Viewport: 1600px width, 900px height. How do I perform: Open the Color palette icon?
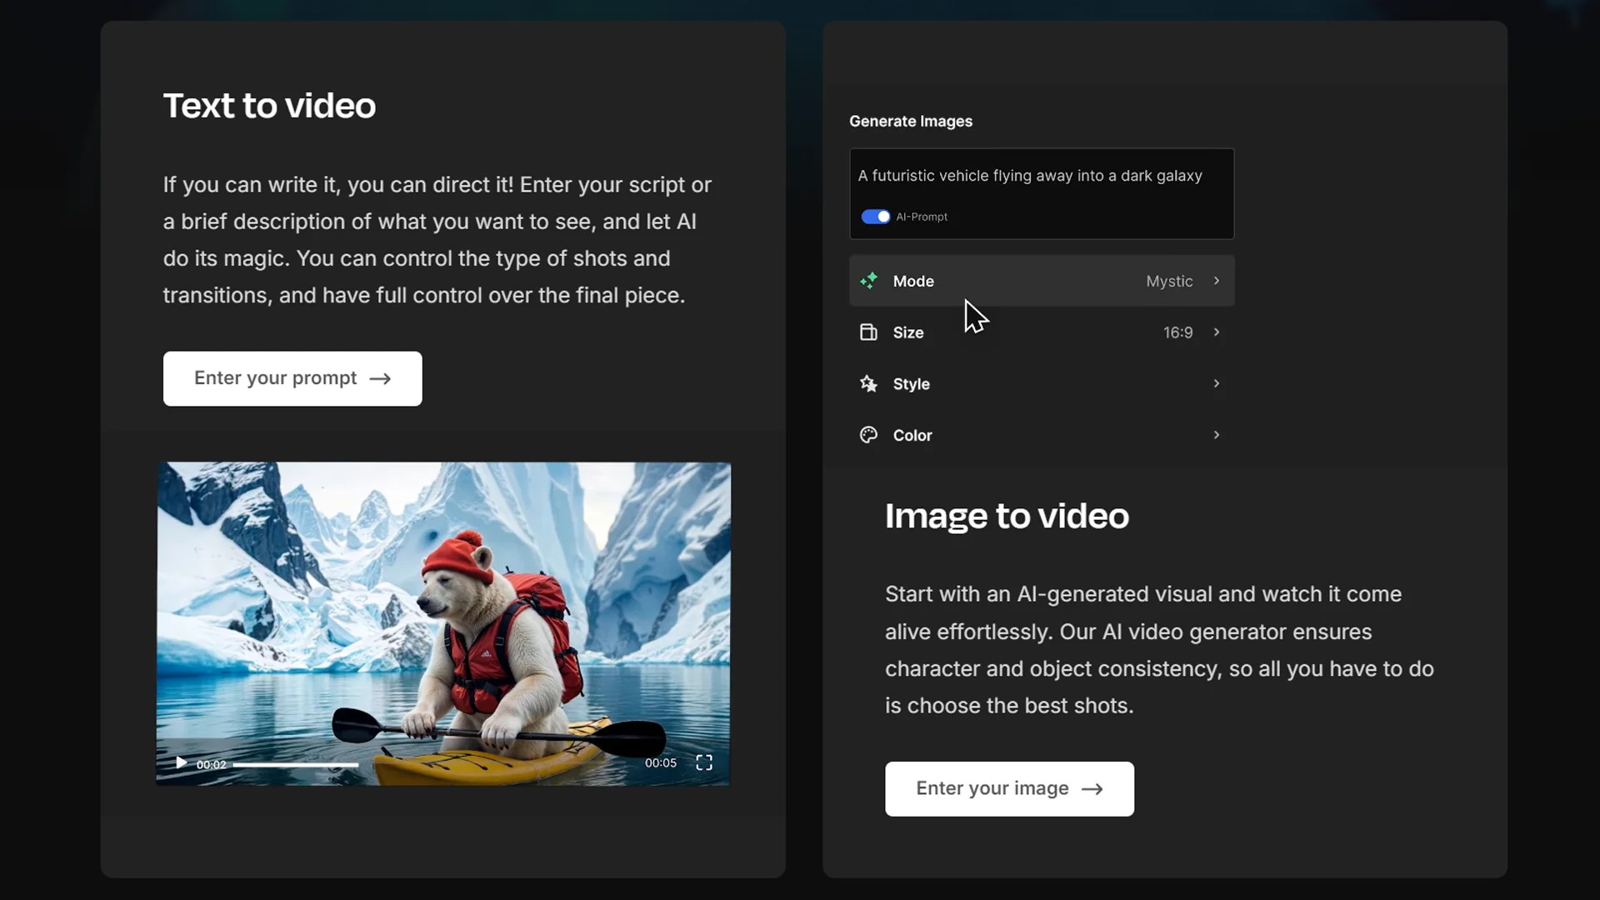point(867,435)
